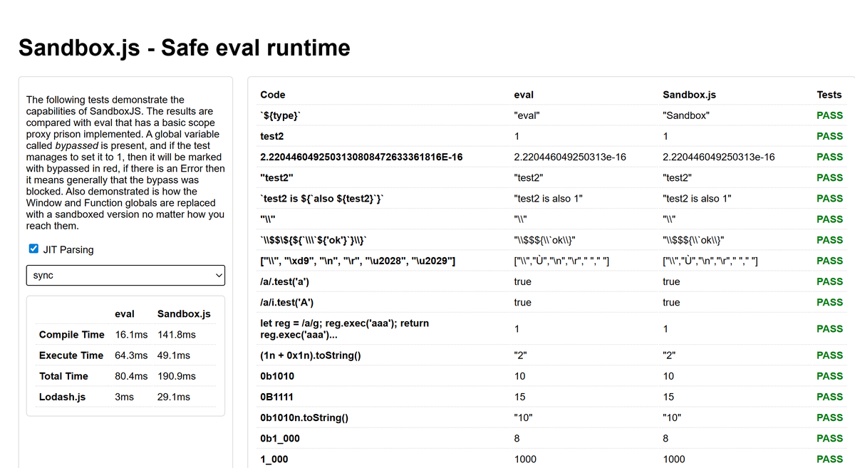Select the "test2 is also 1" eval result
855x468 pixels.
548,199
